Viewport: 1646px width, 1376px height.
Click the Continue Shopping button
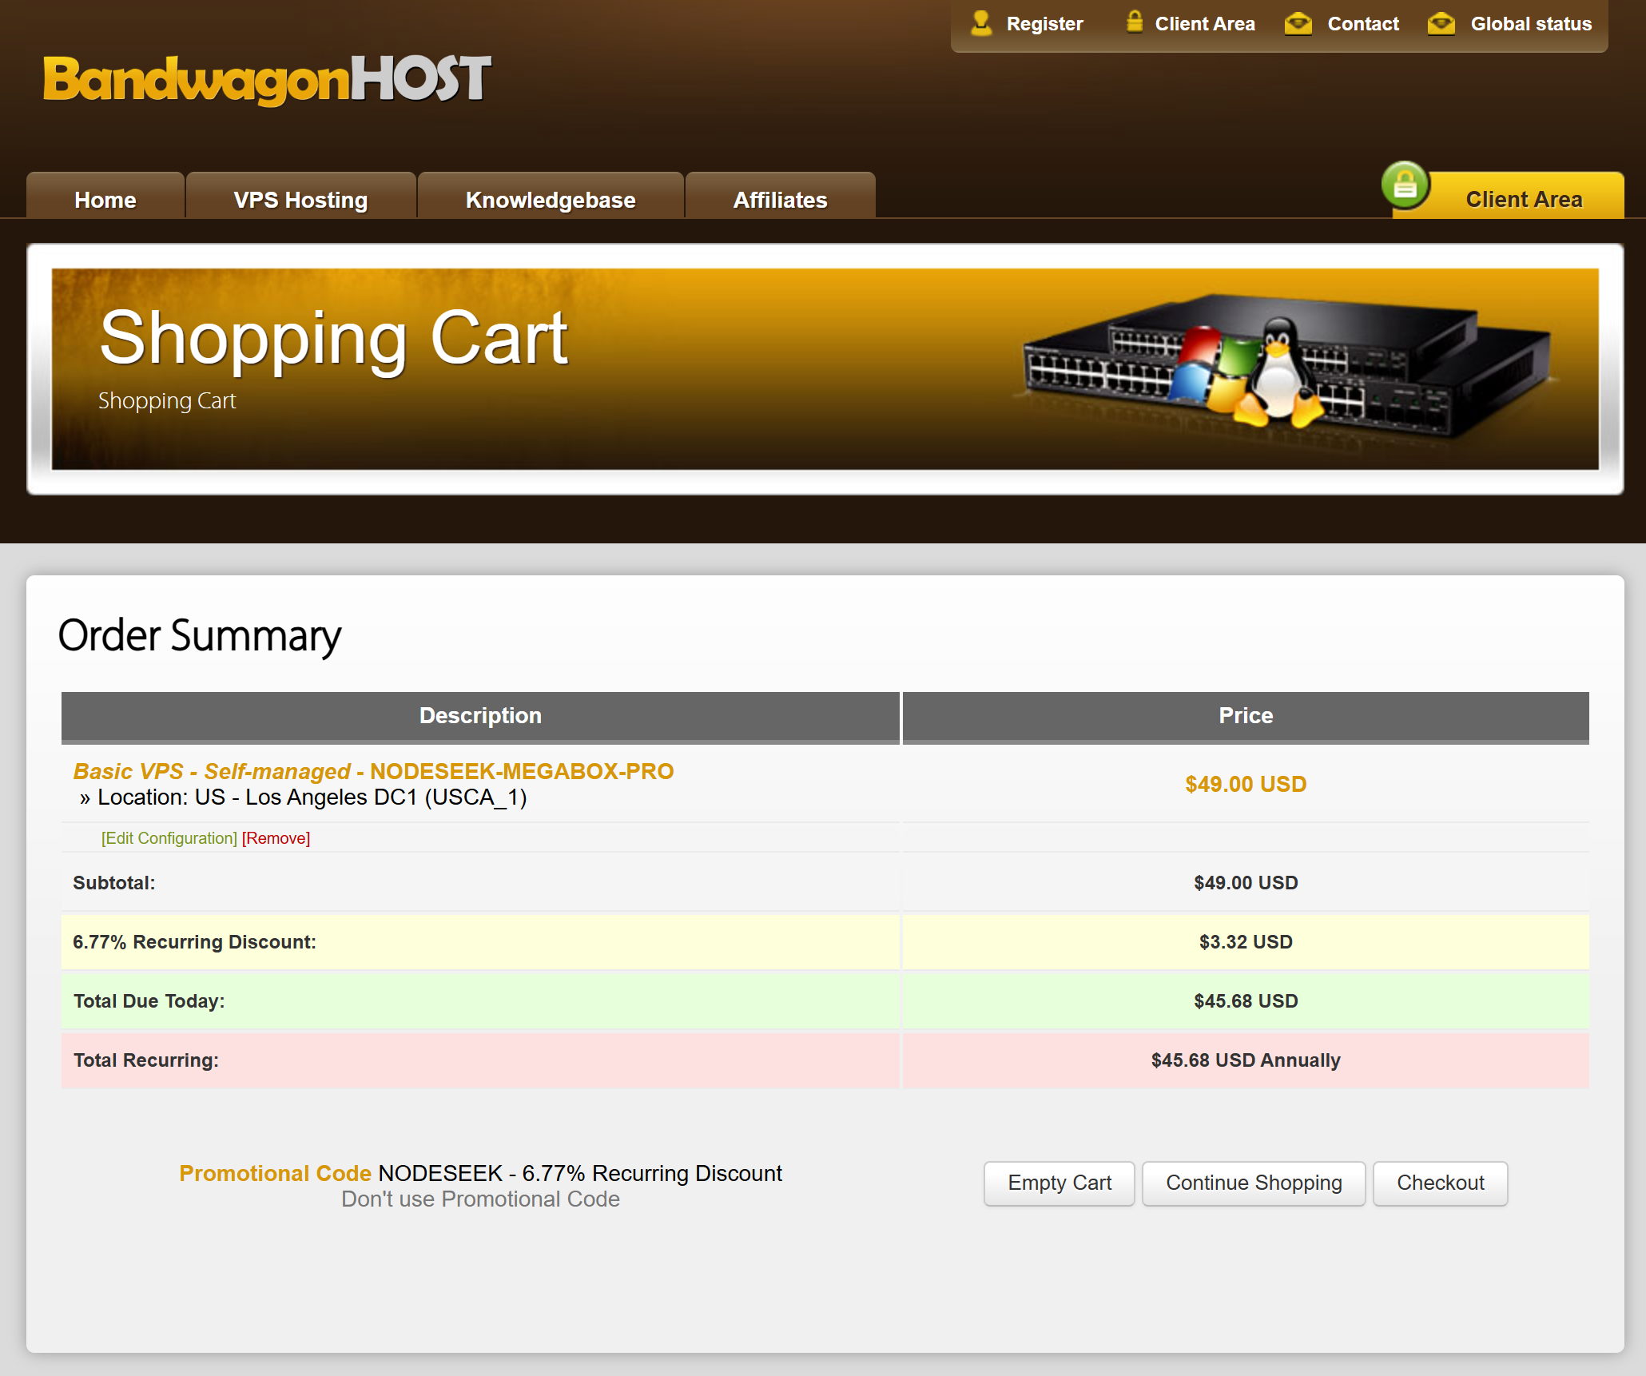click(1254, 1183)
